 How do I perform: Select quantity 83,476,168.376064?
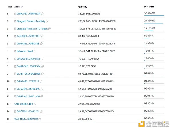coord(88,36)
